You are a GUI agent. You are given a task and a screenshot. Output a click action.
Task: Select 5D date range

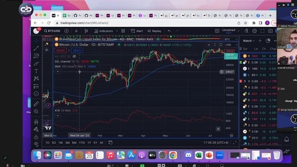pyautogui.click(x=54, y=142)
